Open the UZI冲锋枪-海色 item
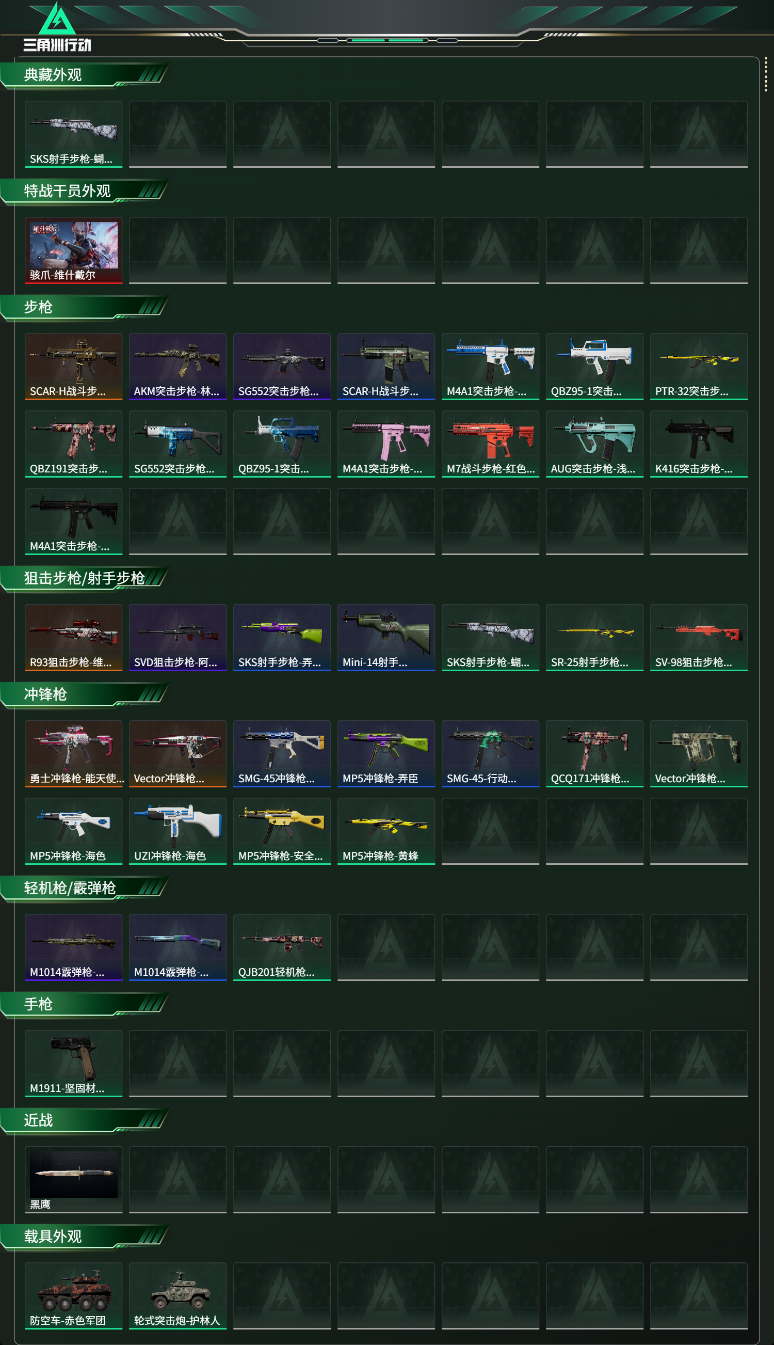 tap(178, 831)
